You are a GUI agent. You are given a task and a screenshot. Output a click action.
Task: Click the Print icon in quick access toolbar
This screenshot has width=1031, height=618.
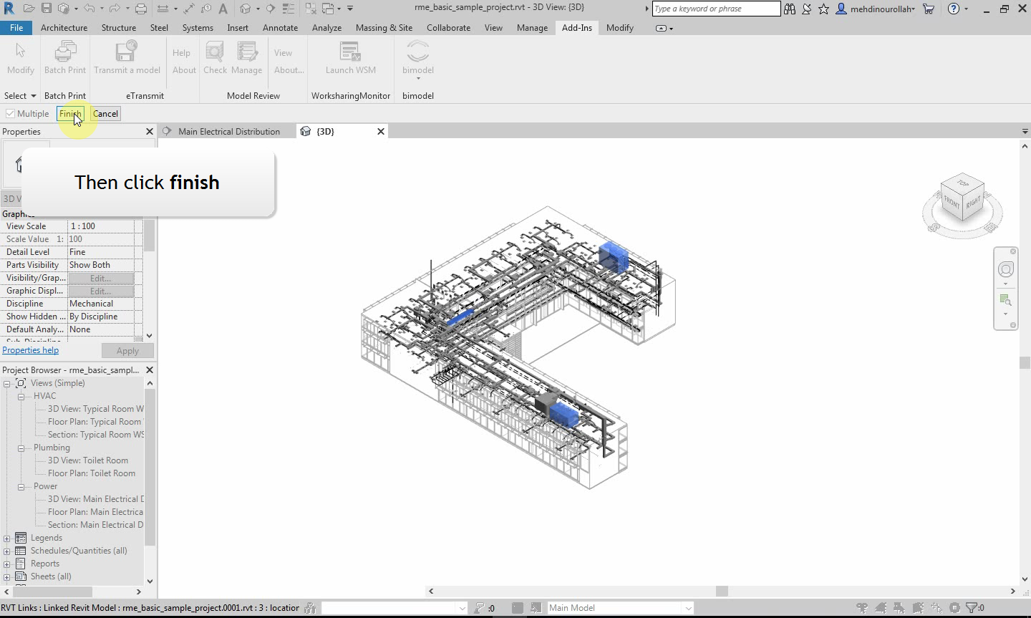[141, 9]
